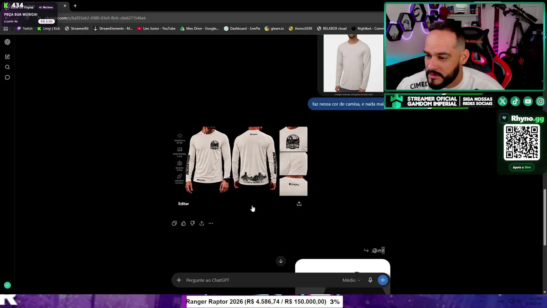Click Editar below the generated shirt image

[183, 204]
